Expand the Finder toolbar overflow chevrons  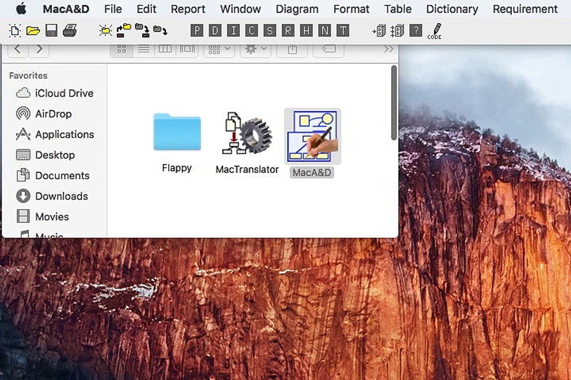[389, 49]
